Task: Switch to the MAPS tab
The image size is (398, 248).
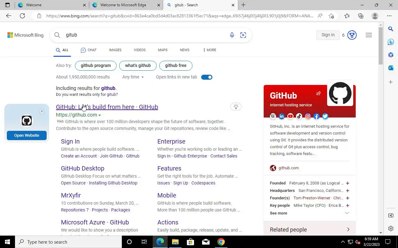Action: click(163, 50)
